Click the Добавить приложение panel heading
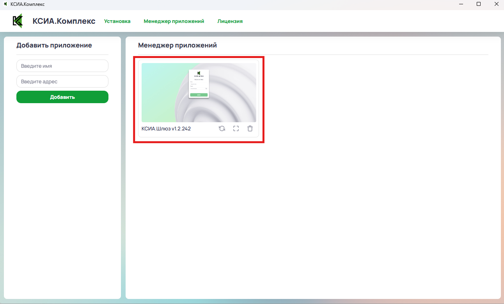This screenshot has height=304, width=504. [54, 45]
